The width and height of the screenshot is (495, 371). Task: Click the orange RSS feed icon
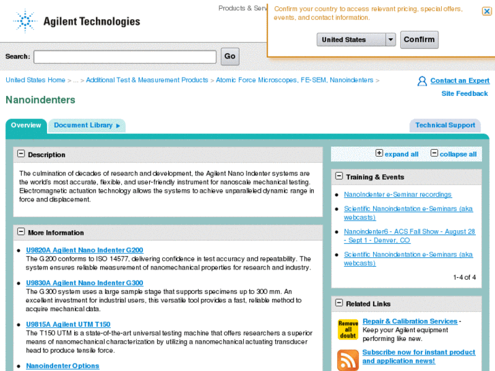348,360
